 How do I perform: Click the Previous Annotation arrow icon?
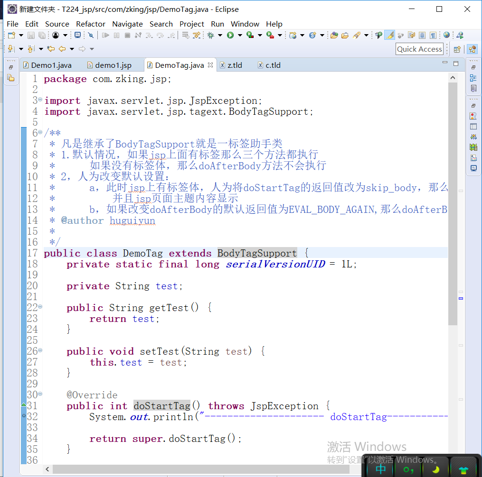click(x=31, y=48)
